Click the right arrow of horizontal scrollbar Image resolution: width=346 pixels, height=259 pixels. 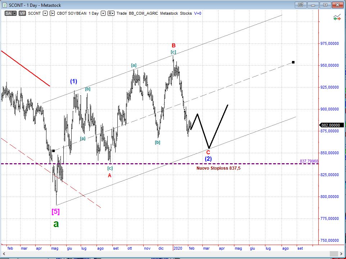tap(341, 254)
